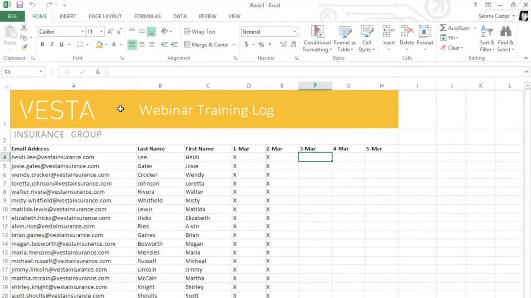531x298 pixels.
Task: Toggle Top Align vertical alignment
Action: point(132,31)
